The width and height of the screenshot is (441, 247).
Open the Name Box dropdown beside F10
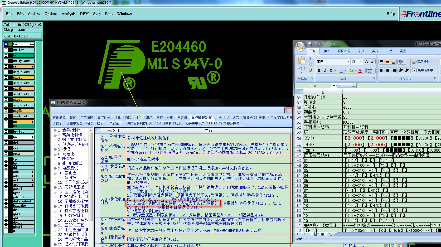334,86
